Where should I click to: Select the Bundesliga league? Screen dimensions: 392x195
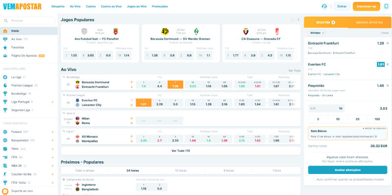pyautogui.click(x=29, y=93)
